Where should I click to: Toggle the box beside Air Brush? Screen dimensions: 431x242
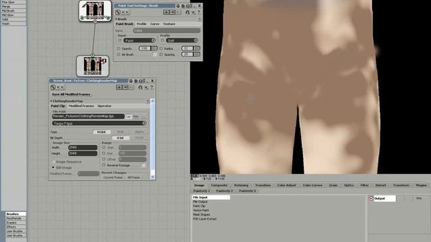pyautogui.click(x=119, y=54)
